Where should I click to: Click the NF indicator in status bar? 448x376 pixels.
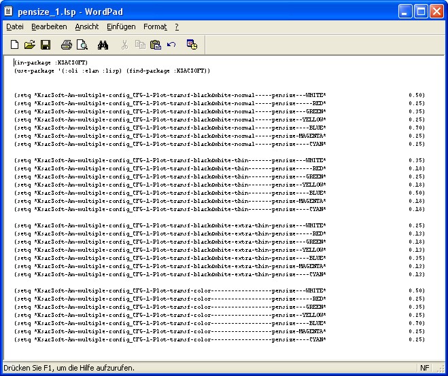(x=424, y=368)
